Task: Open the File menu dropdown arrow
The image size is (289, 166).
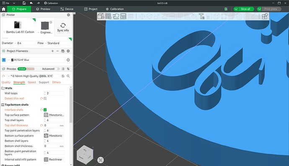Action: tap(14, 3)
